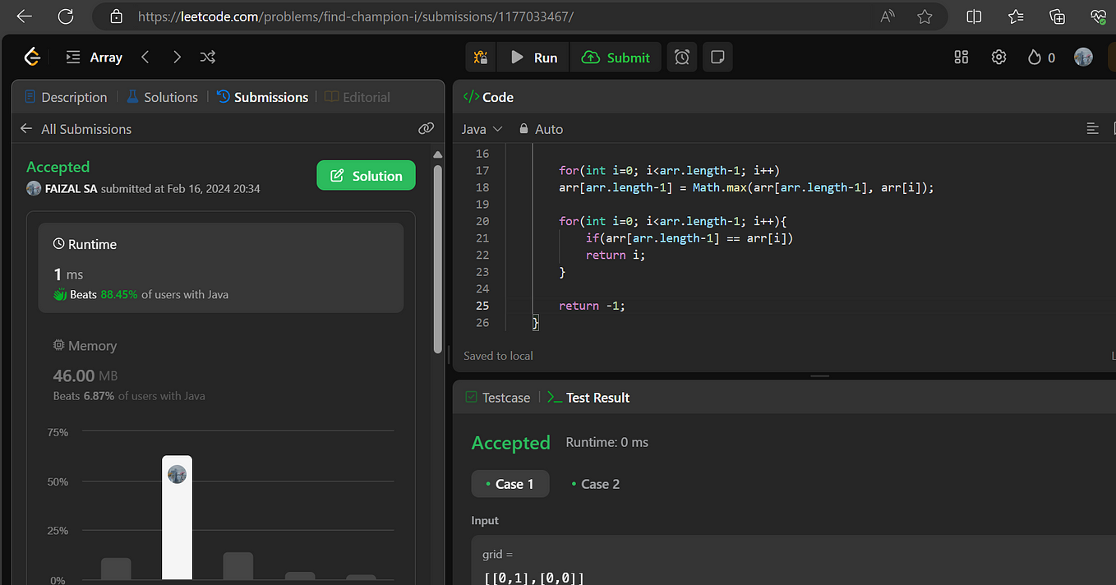This screenshot has height=585, width=1116.
Task: Click the highlighted bar in the chart
Action: point(177,518)
